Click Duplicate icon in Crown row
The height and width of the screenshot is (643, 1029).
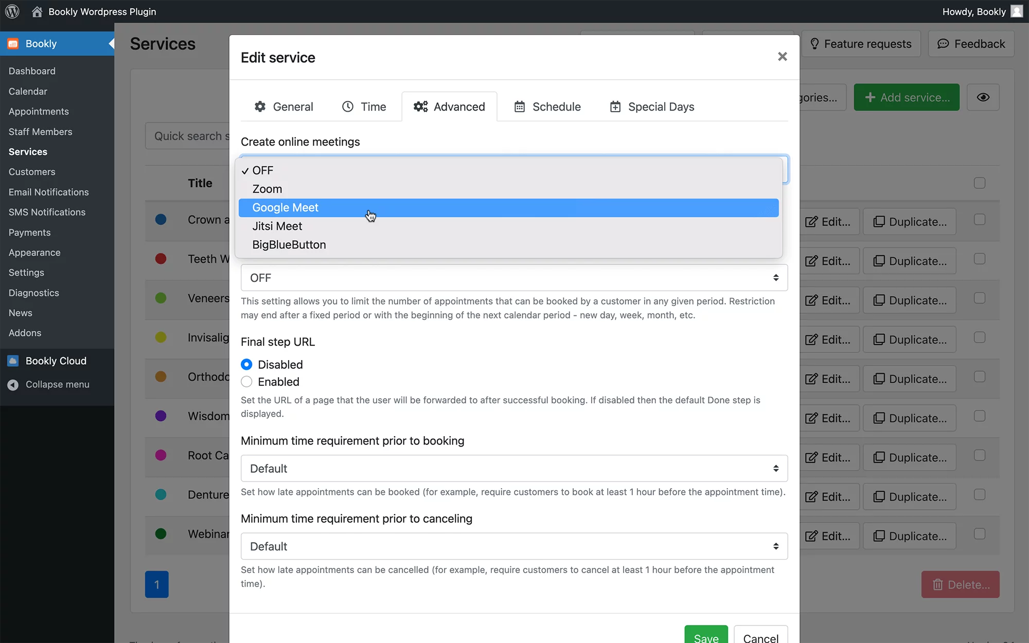pyautogui.click(x=879, y=222)
